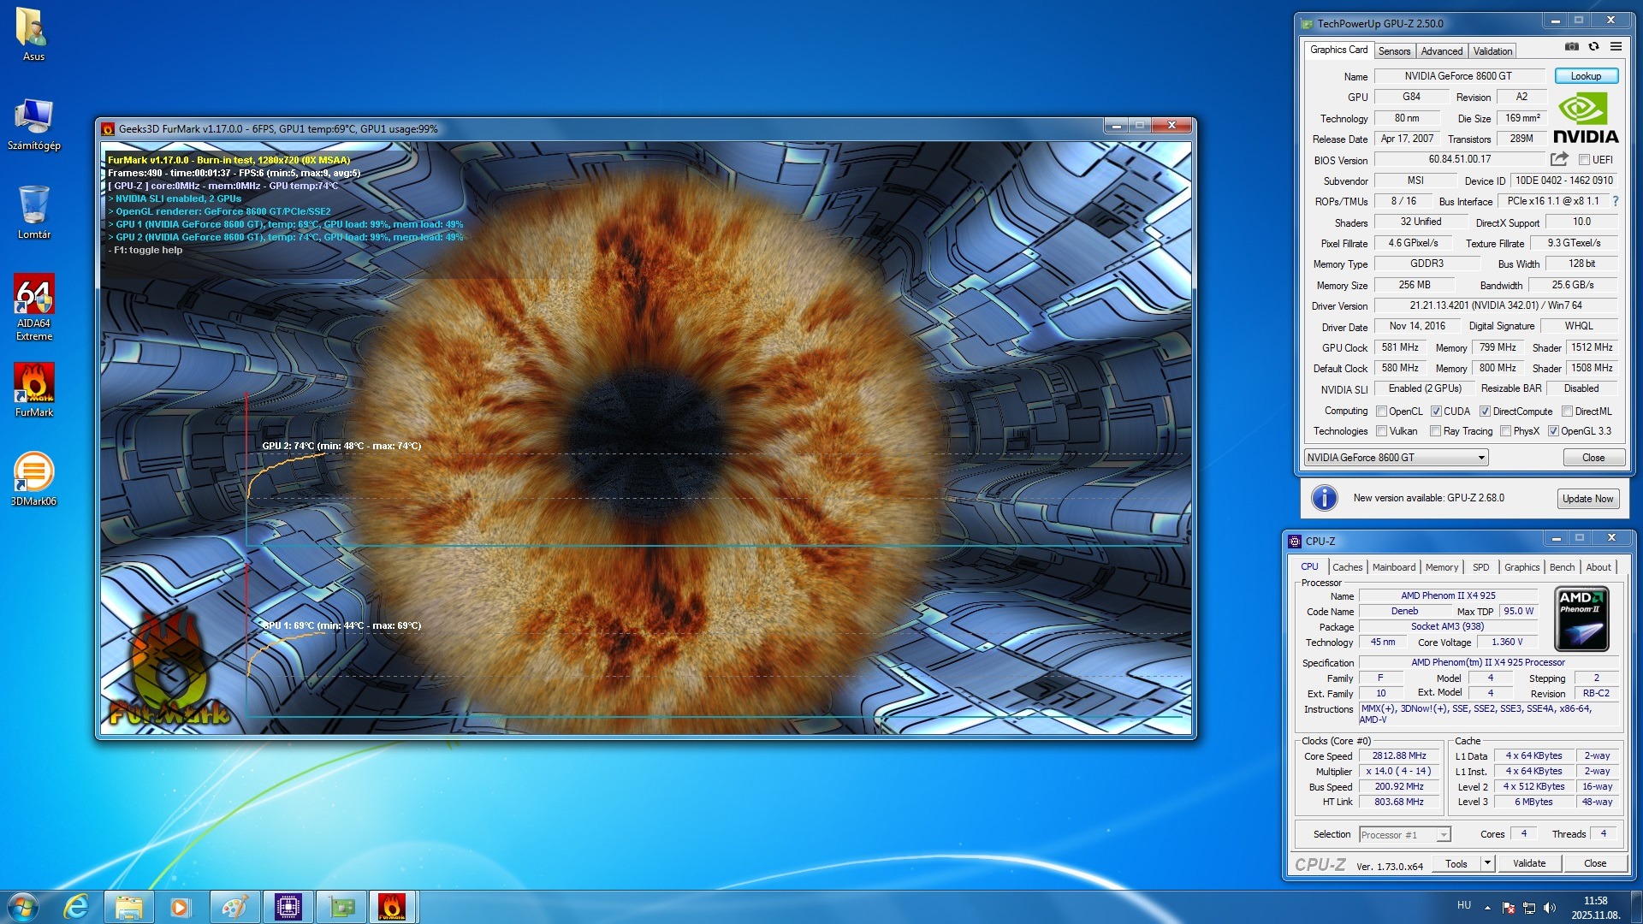Switch to the GPU-Z Sensors tab

pyautogui.click(x=1394, y=51)
